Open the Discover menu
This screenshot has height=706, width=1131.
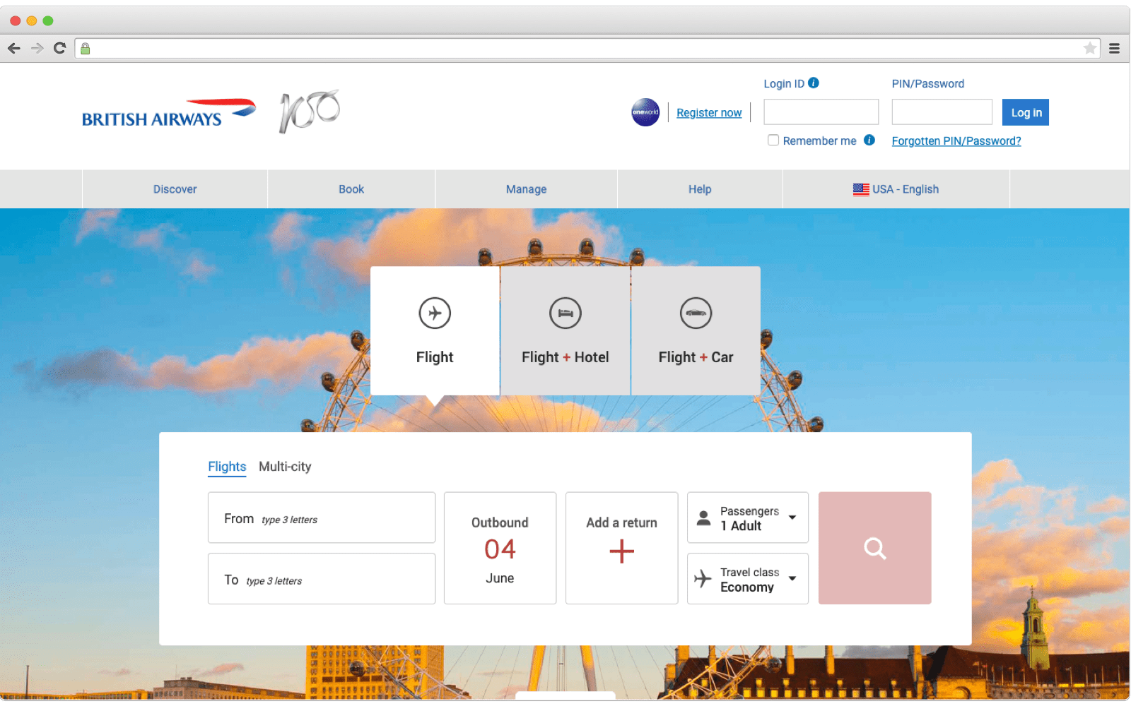[x=175, y=189]
